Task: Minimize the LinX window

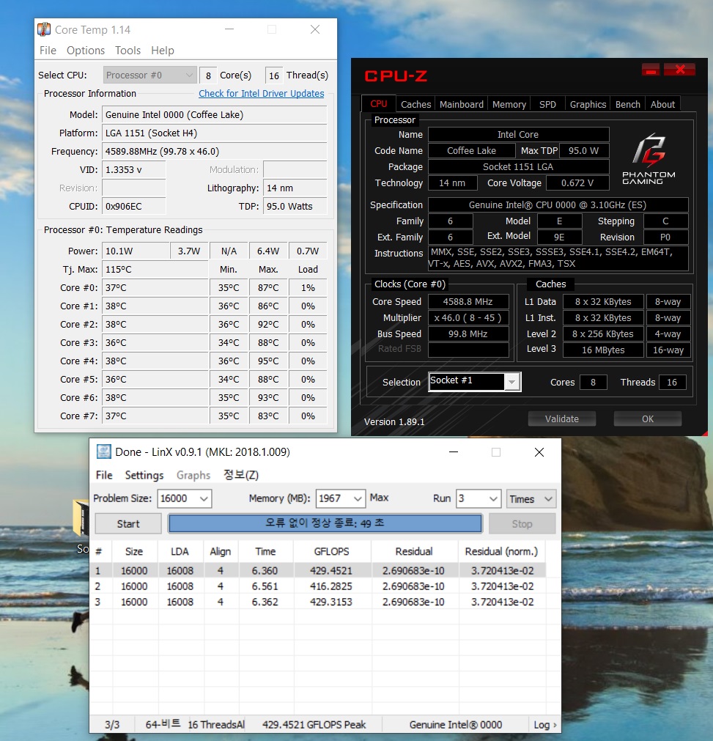Action: [454, 452]
